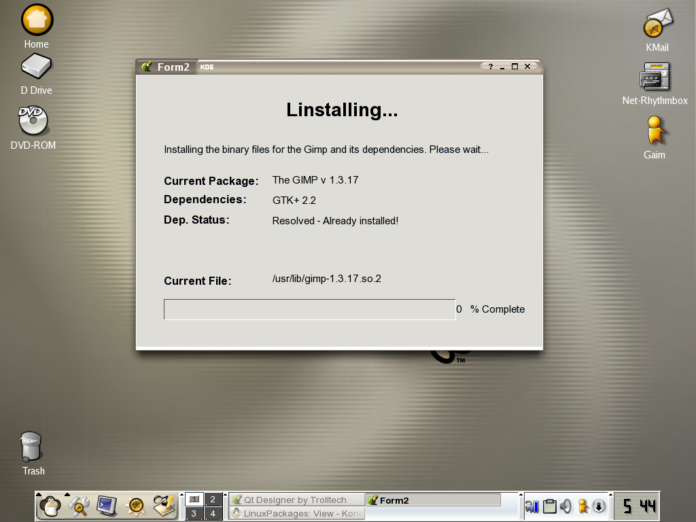Click the /usr/lib/gimp-1.3.17.so.2 file path
Screen dimensions: 696x522
coord(327,279)
